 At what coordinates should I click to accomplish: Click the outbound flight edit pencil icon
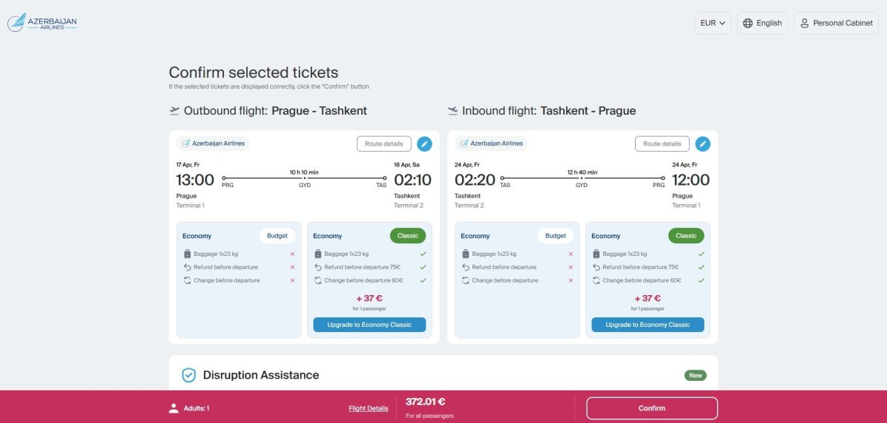[x=424, y=143]
